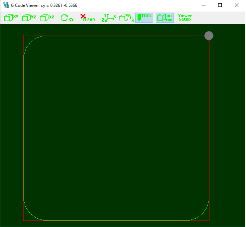Viewport: 246px width, 227px height.
Task: Click the dashed bounding box icon
Action: coord(127,18)
